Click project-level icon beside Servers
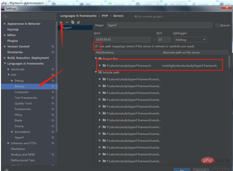The height and width of the screenshot is (171, 233). [x=53, y=86]
